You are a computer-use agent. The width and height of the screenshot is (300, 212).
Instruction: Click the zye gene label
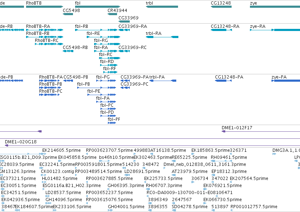(x=253, y=3)
